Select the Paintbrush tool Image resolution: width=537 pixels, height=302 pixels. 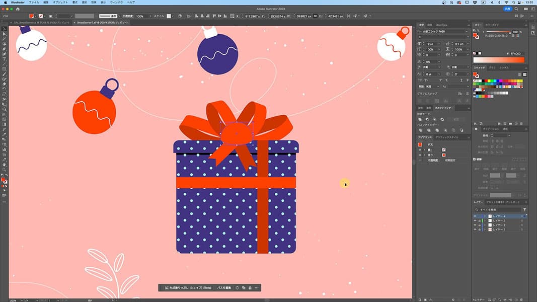[x=4, y=74]
